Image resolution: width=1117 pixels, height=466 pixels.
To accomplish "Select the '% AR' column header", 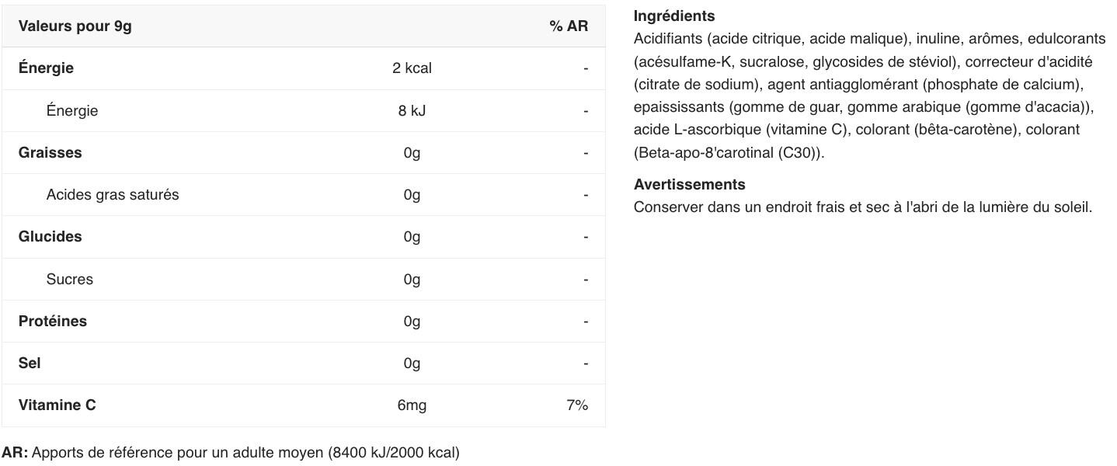I will 569,26.
